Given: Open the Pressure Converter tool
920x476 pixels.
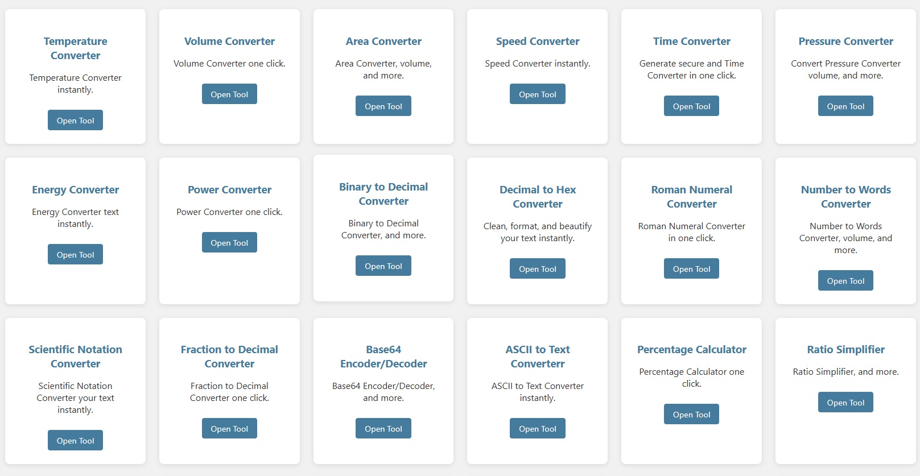Looking at the screenshot, I should point(845,106).
